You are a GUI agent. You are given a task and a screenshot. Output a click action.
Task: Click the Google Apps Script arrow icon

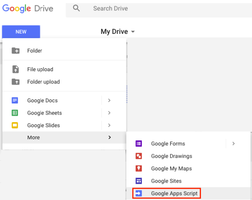click(139, 193)
